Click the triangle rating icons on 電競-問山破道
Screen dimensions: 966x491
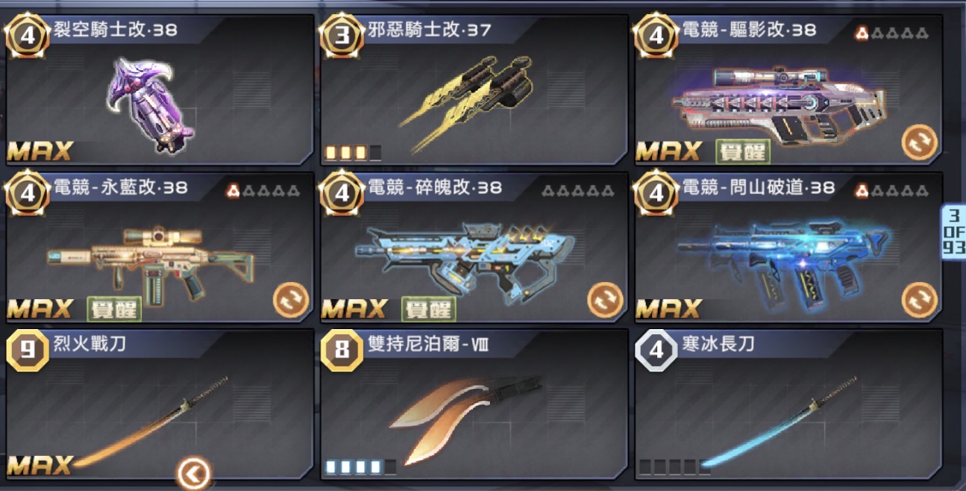pos(892,190)
